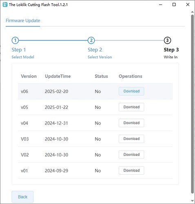Open the Firmware Update tab
This screenshot has height=204, width=195.
[23, 21]
